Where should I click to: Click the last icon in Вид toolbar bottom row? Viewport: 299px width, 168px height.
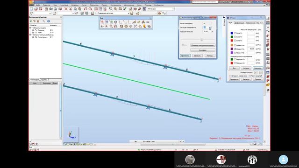click(x=149, y=26)
